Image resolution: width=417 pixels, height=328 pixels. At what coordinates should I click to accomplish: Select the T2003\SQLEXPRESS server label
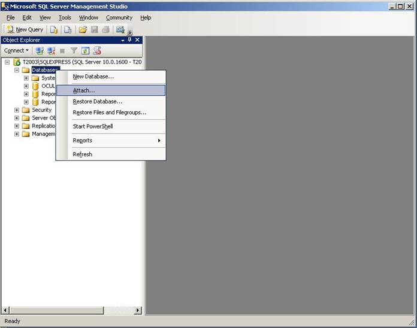point(82,62)
